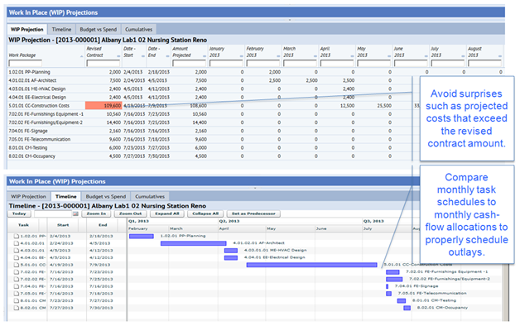Click the Today button in timeline toolbar
520x326 pixels.
coord(19,213)
